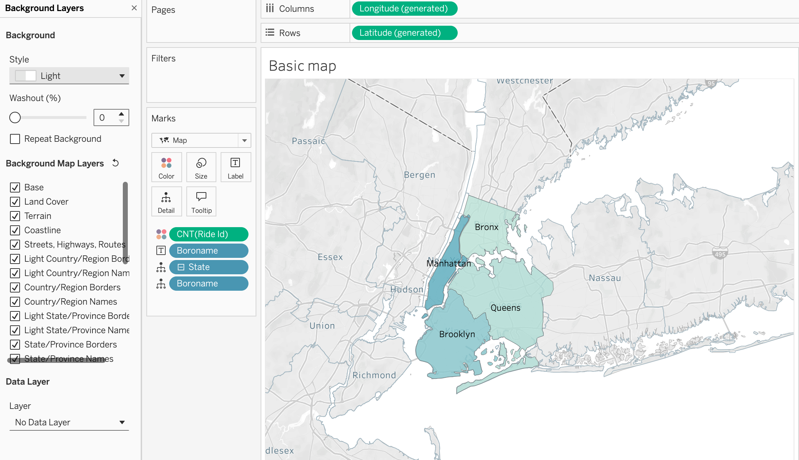Screen dimensions: 799x460
Task: Reset Background Map Layers with arrow icon
Action: [x=115, y=163]
